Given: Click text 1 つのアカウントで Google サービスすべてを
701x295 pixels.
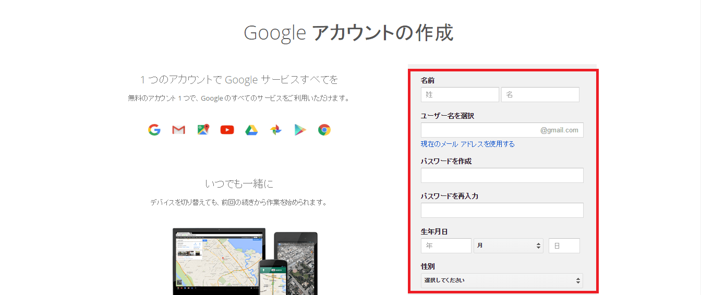Looking at the screenshot, I should click(x=239, y=79).
